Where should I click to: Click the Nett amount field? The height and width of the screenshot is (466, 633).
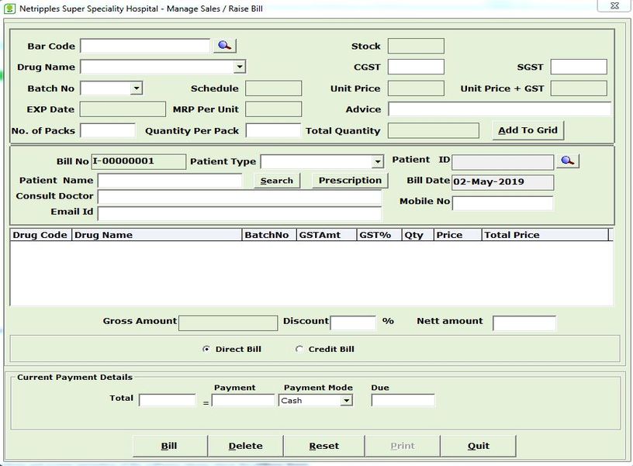click(524, 323)
